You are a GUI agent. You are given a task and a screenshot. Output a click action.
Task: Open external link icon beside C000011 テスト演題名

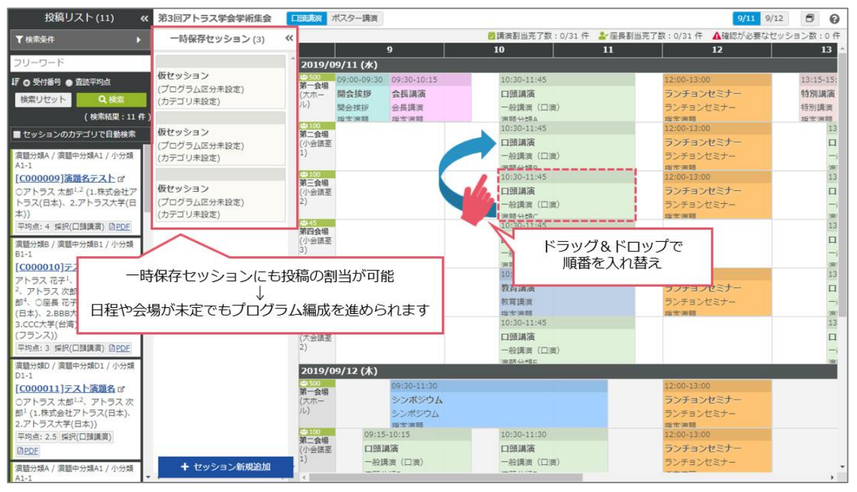point(121,389)
